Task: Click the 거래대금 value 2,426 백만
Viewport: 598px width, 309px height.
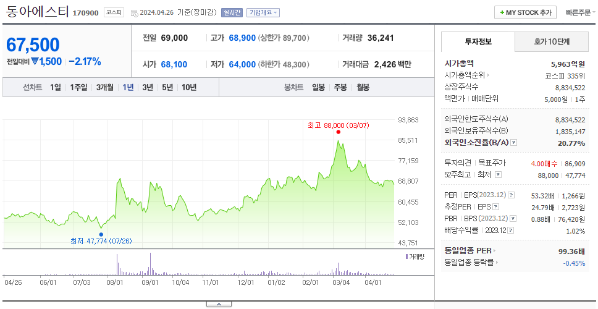Action: (x=393, y=64)
